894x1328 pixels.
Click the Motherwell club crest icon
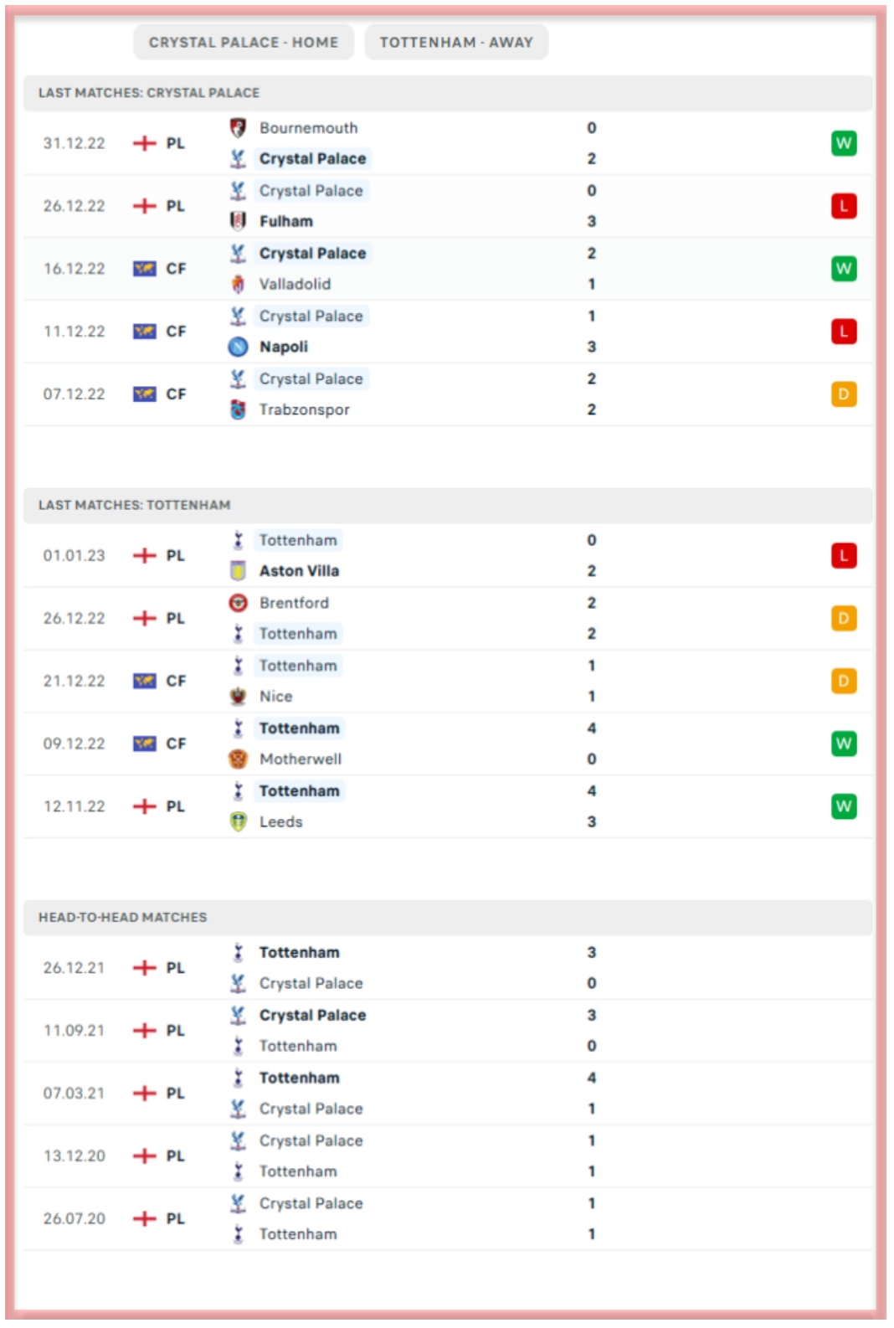tap(238, 759)
